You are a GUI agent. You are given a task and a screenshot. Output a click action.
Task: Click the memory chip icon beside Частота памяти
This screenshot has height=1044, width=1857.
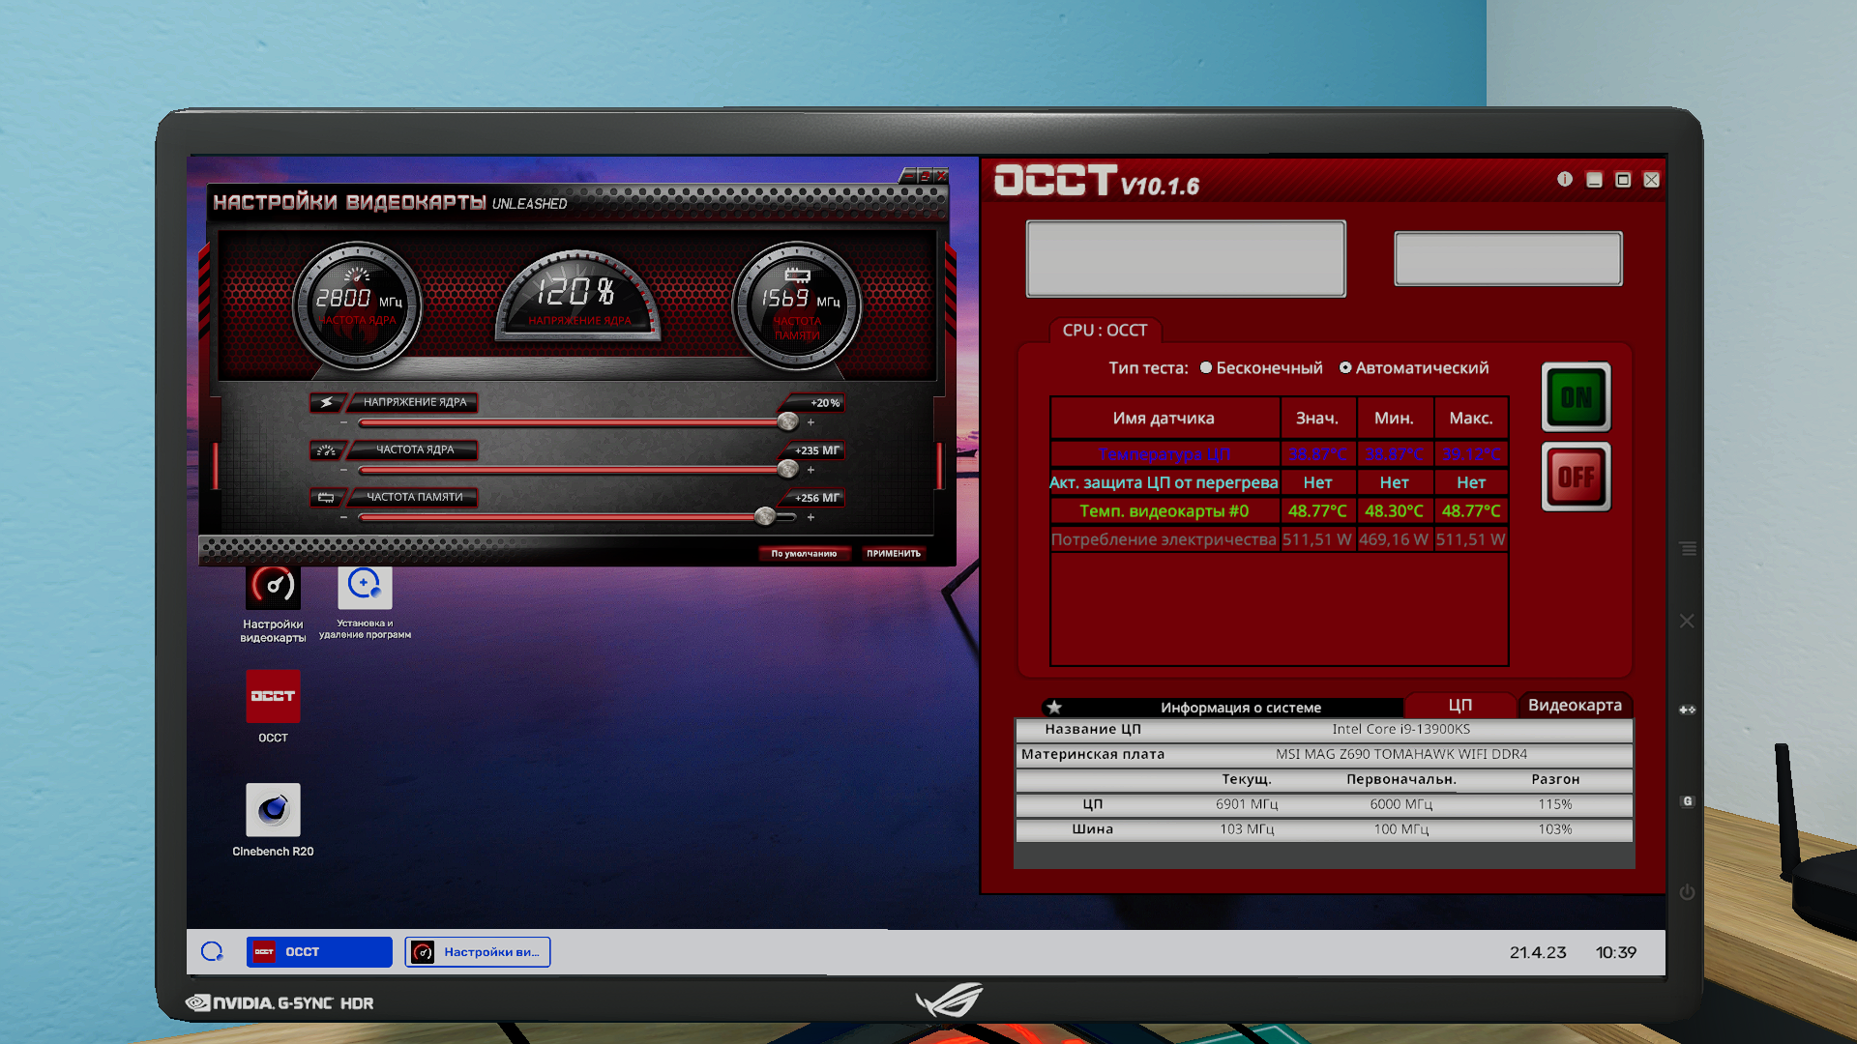coord(326,498)
